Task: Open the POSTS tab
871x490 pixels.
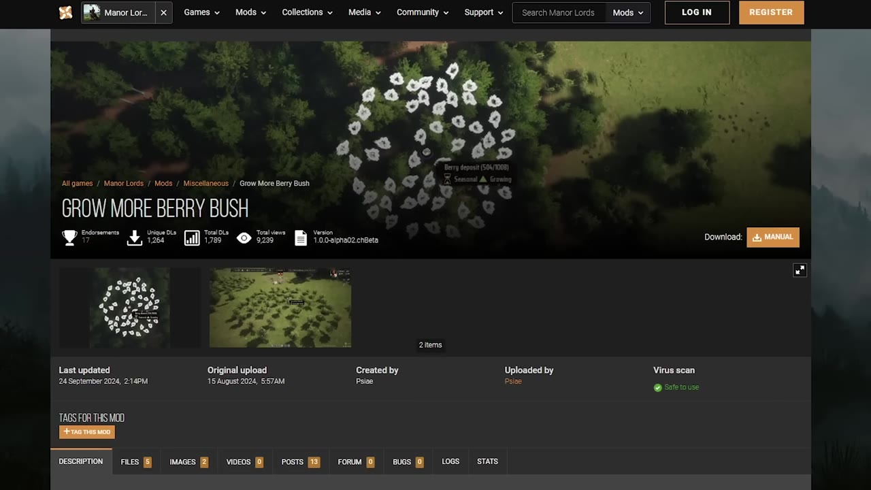Action: pos(301,461)
